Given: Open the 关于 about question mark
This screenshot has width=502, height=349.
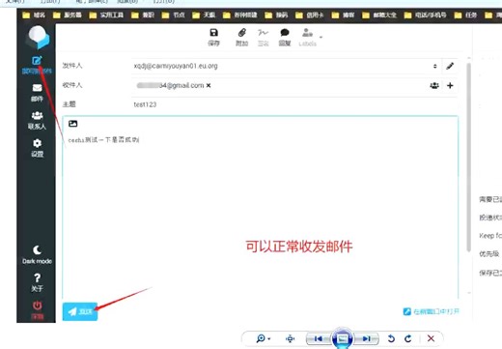Looking at the screenshot, I should pyautogui.click(x=37, y=282).
